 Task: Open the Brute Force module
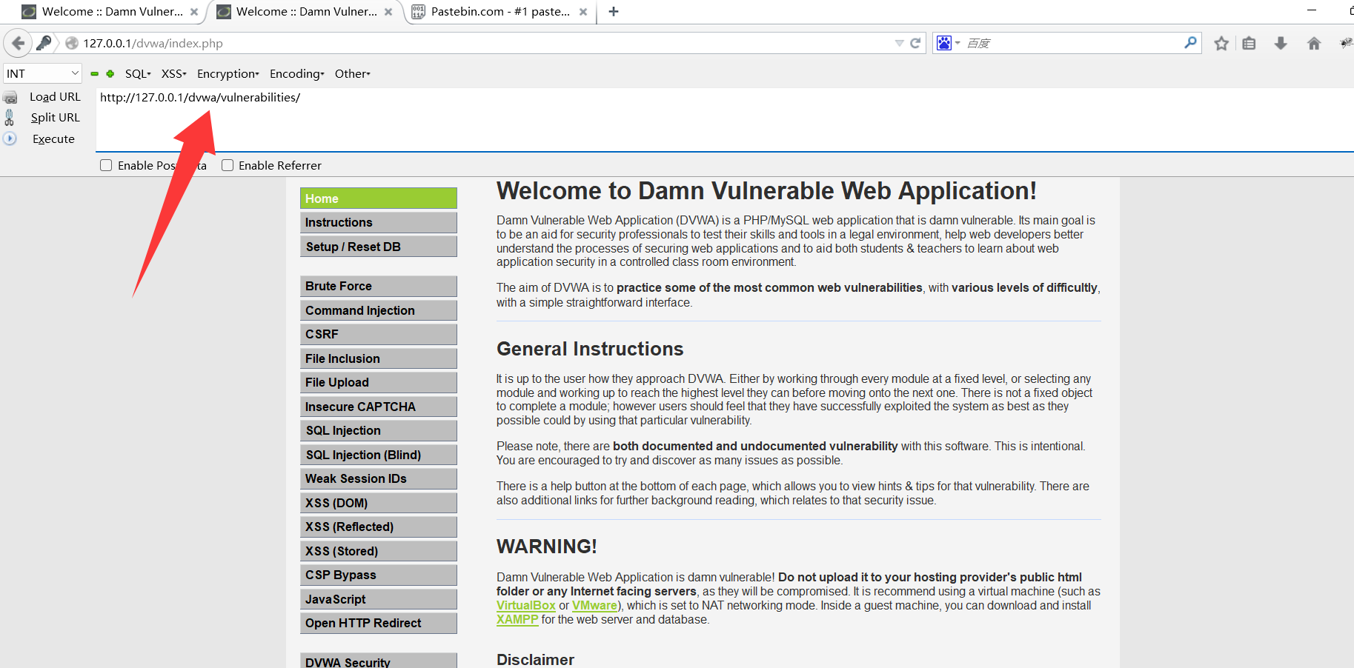(379, 286)
